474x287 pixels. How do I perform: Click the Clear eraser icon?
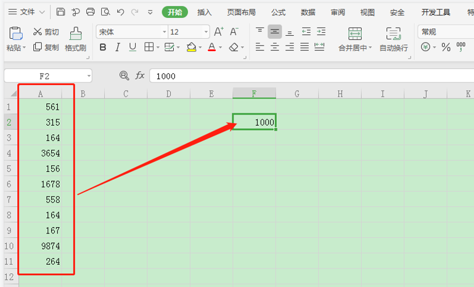(x=234, y=47)
